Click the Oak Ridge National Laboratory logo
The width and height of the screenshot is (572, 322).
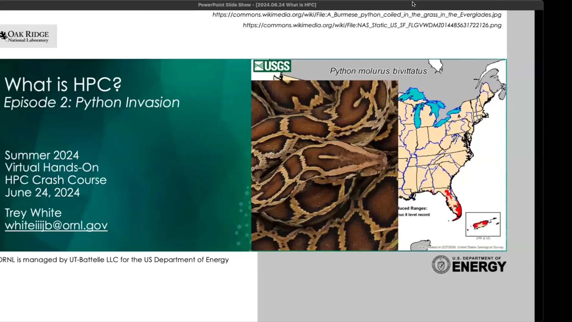(x=28, y=36)
